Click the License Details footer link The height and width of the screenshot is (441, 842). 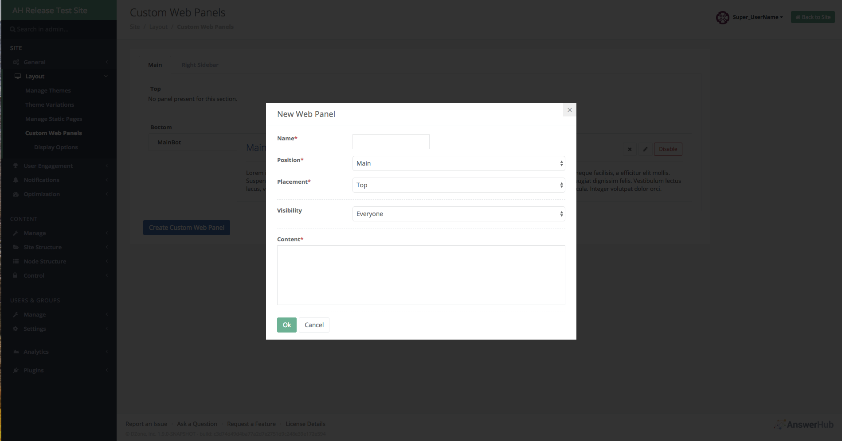coord(305,424)
